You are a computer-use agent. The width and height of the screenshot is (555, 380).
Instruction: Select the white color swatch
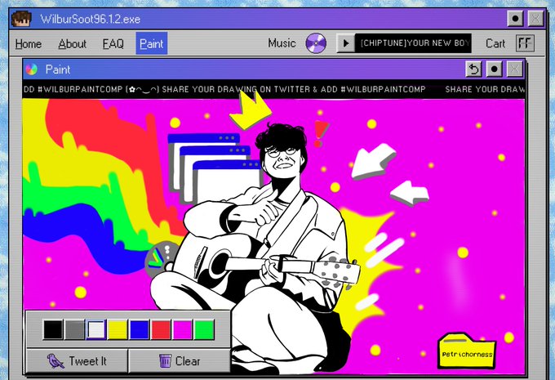(x=96, y=329)
